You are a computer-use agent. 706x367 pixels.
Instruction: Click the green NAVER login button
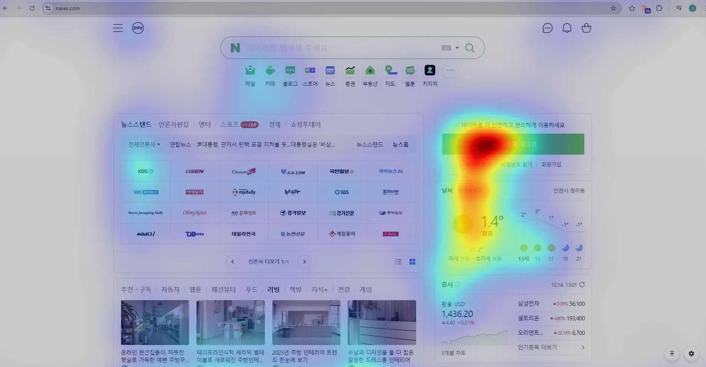[513, 144]
